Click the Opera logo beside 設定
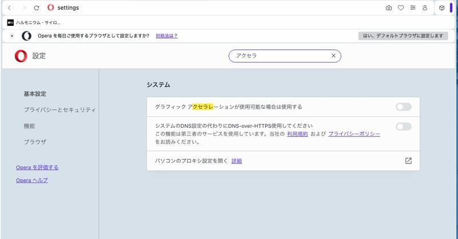The height and width of the screenshot is (239, 458). tap(21, 56)
